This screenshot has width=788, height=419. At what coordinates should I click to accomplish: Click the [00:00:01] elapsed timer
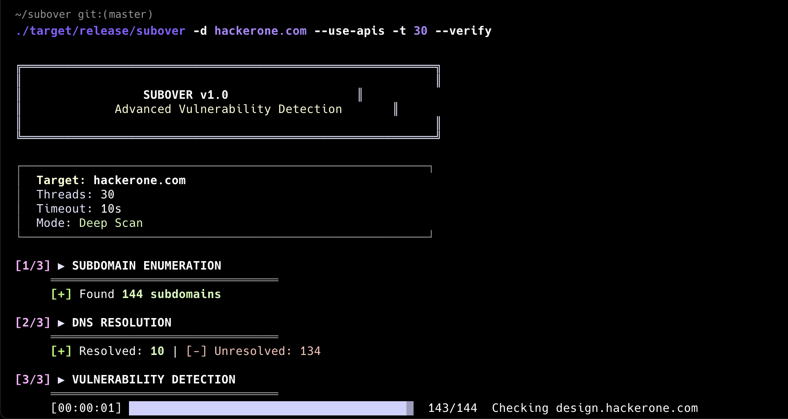[86, 408]
